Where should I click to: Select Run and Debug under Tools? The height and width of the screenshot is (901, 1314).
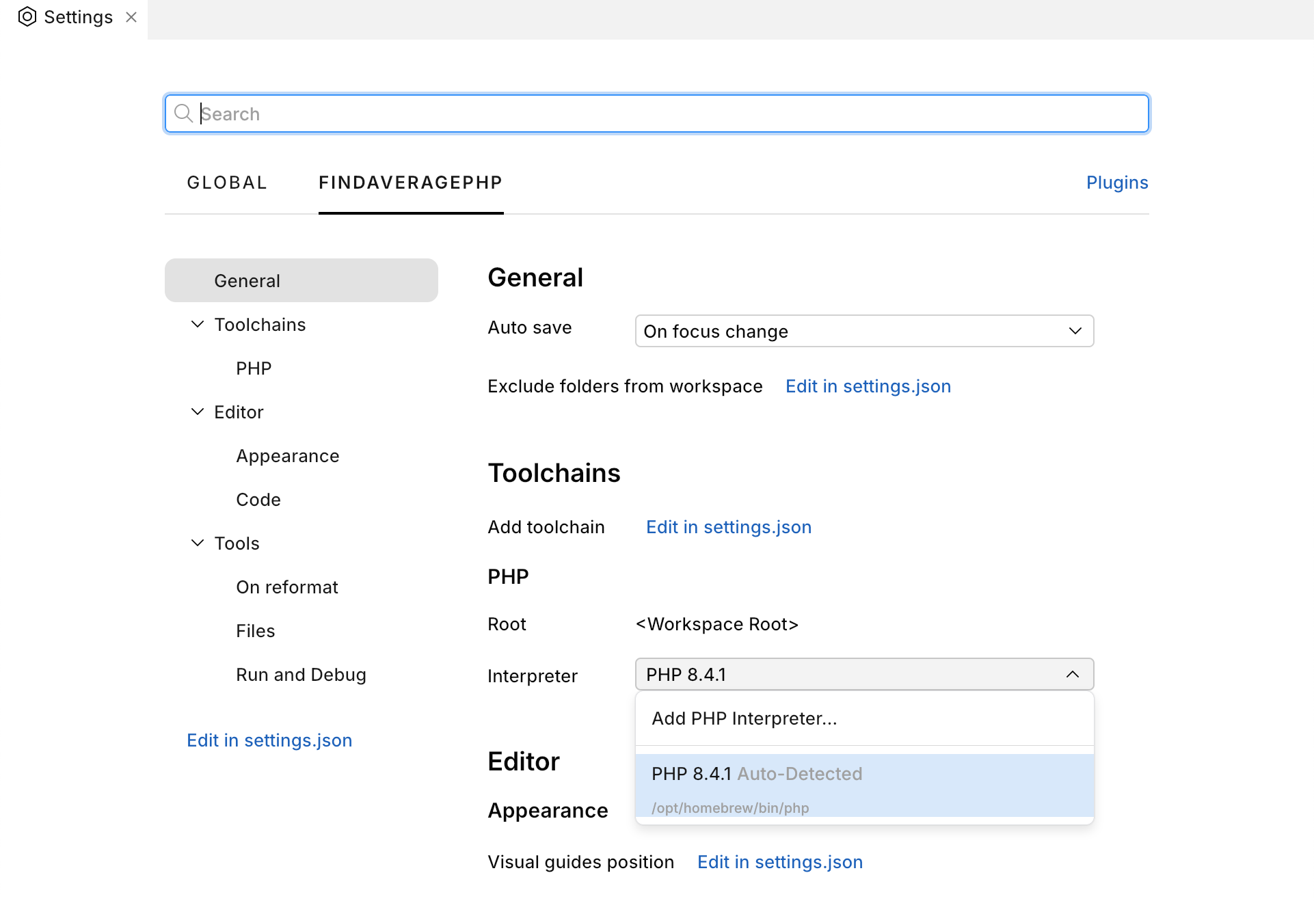coord(301,674)
